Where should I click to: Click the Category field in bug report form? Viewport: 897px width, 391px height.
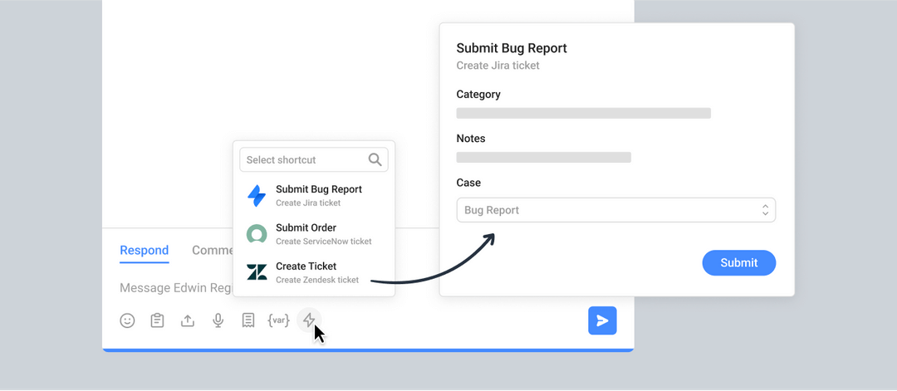click(583, 113)
